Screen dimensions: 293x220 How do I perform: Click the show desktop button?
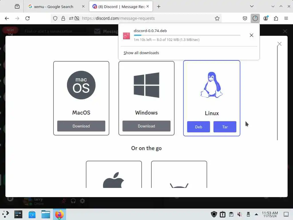[286, 214]
